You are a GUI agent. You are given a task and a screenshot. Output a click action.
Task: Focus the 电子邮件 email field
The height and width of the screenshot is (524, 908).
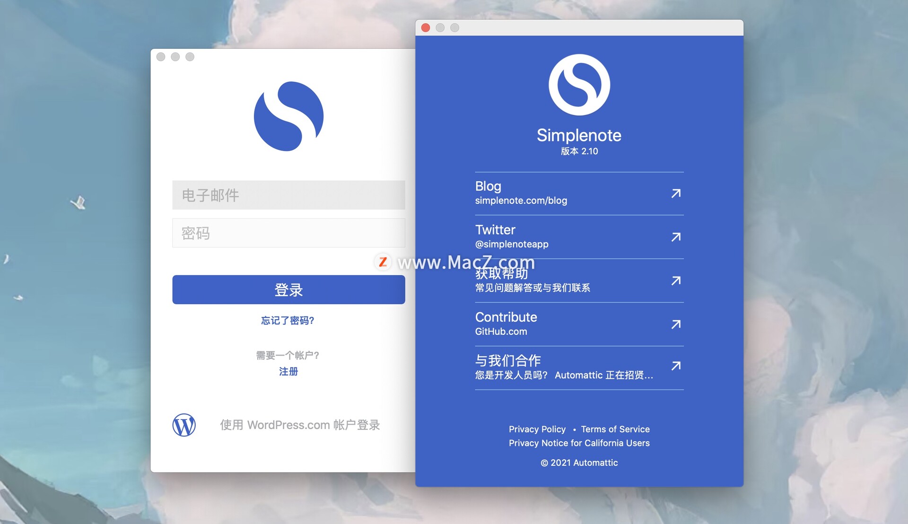tap(288, 195)
